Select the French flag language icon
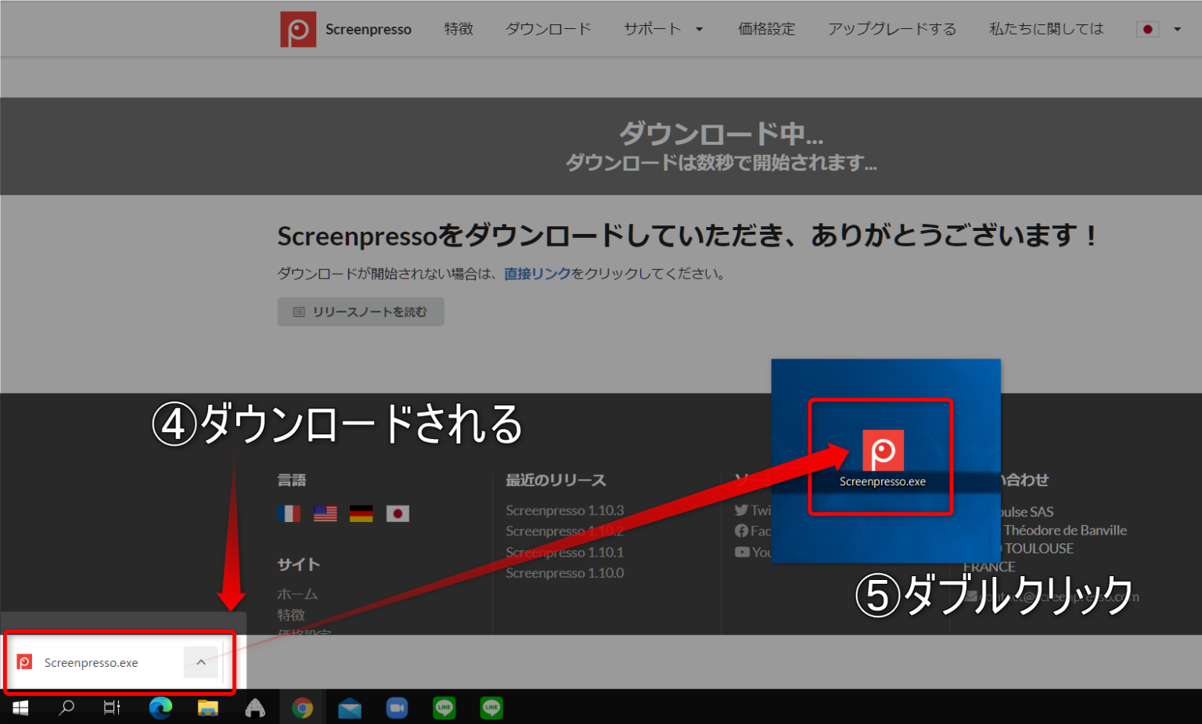This screenshot has width=1202, height=724. click(289, 513)
